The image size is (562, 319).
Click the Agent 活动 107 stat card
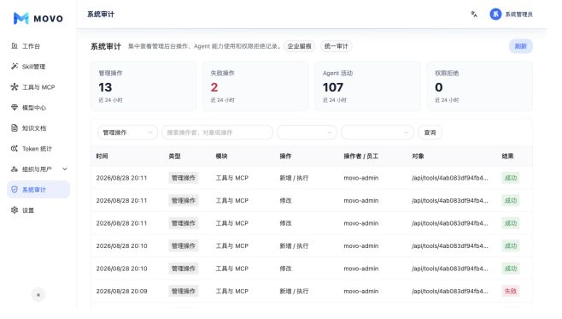pos(367,86)
